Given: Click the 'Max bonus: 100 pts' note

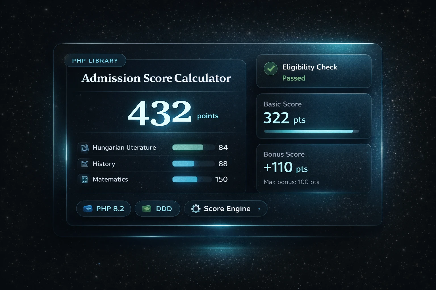Looking at the screenshot, I should coord(292,182).
